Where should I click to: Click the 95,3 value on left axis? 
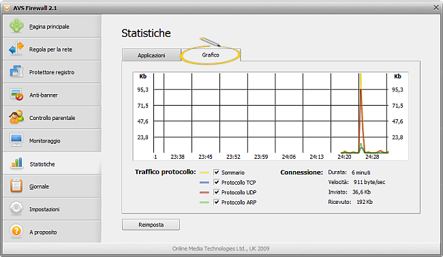click(142, 89)
